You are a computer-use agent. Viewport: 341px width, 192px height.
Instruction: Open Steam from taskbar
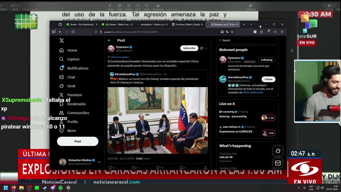coord(45,188)
